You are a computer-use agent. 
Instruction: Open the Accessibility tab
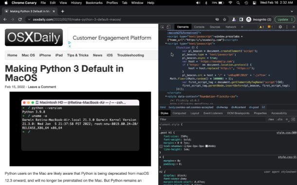click(279, 113)
